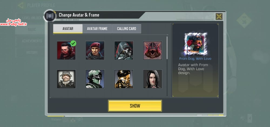
Task: Pick the hooded gas mask avatar
Action: [x=124, y=50]
